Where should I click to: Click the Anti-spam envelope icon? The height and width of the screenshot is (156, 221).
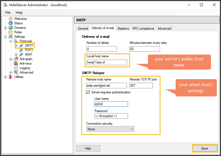click(16, 59)
